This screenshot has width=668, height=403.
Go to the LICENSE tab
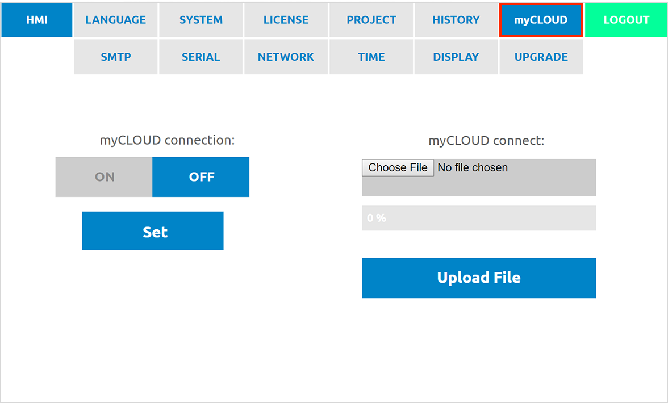286,20
